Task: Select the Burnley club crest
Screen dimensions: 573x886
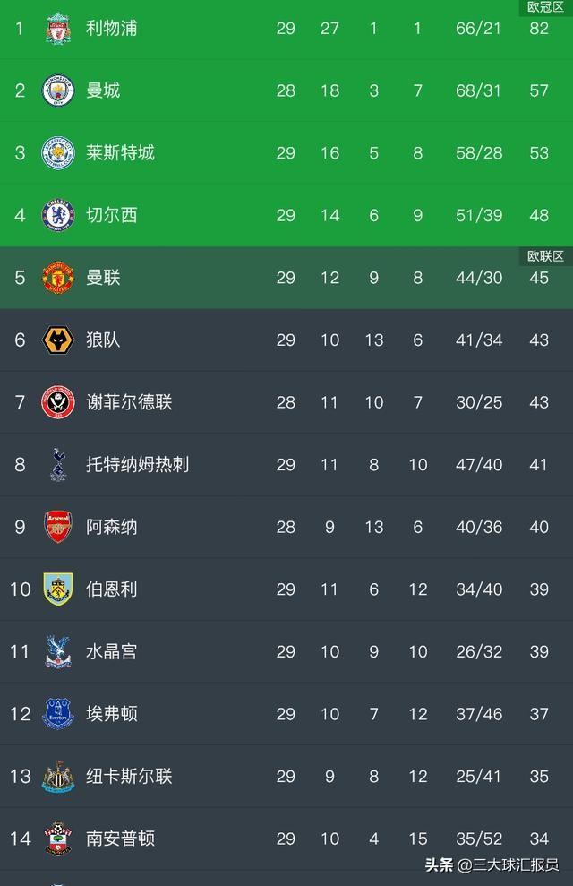Action: (58, 589)
